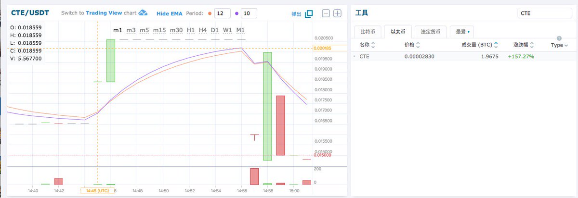This screenshot has height=198, width=578.
Task: Select the H4 chart interval
Action: coord(203,30)
